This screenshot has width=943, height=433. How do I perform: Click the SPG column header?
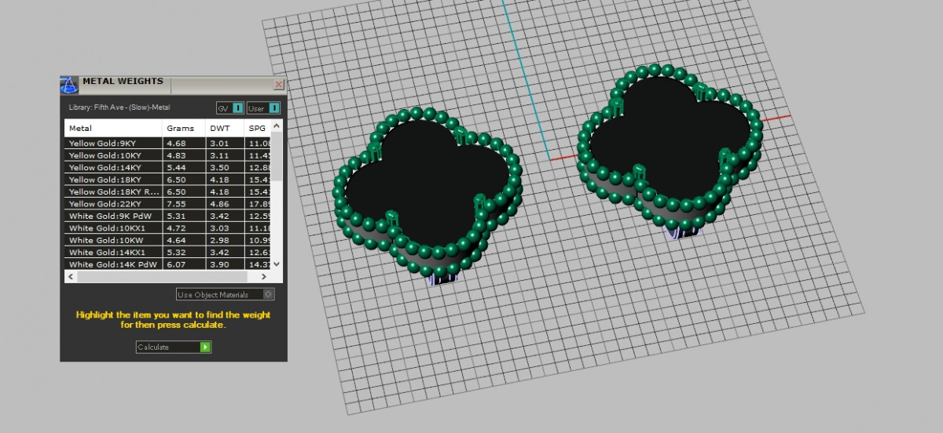coord(257,128)
